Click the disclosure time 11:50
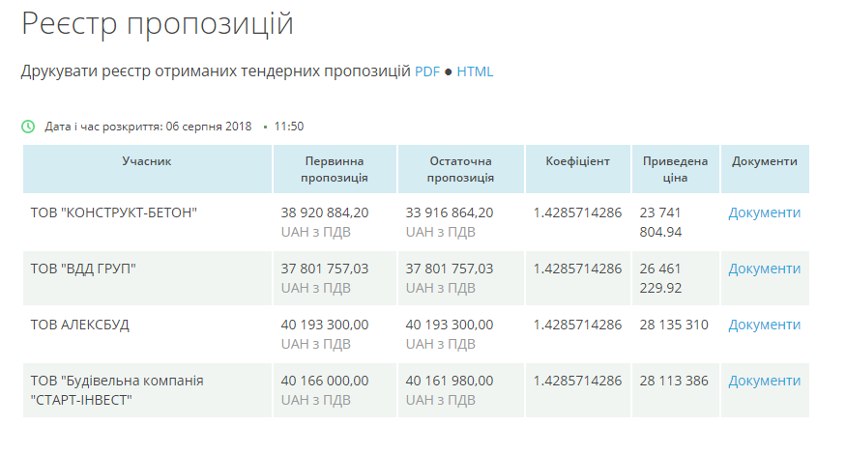Viewport: 846px width, 453px height. tap(289, 127)
